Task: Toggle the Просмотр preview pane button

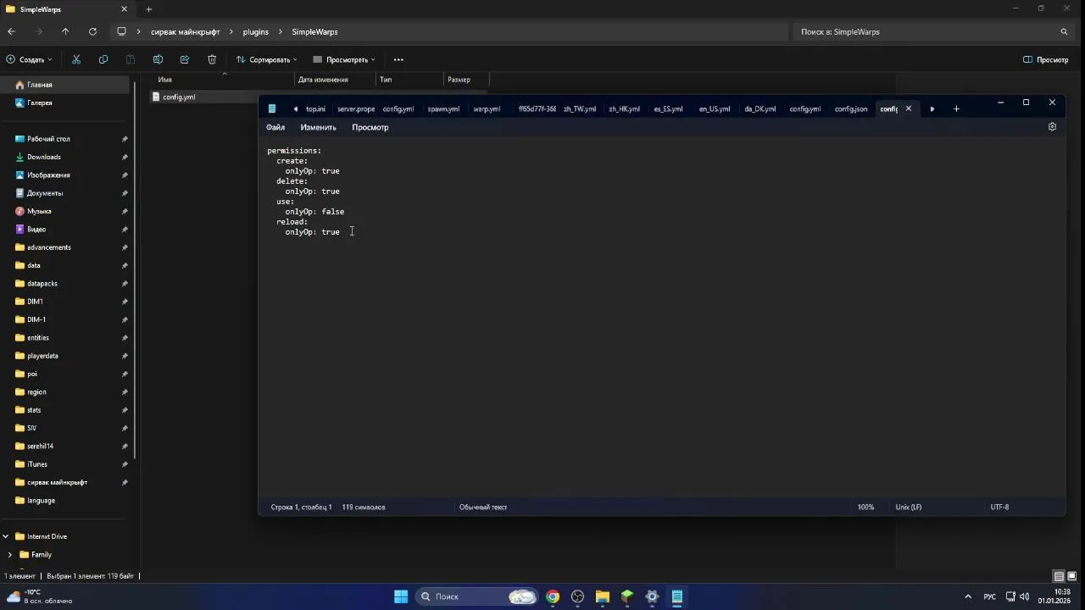Action: [x=1045, y=59]
